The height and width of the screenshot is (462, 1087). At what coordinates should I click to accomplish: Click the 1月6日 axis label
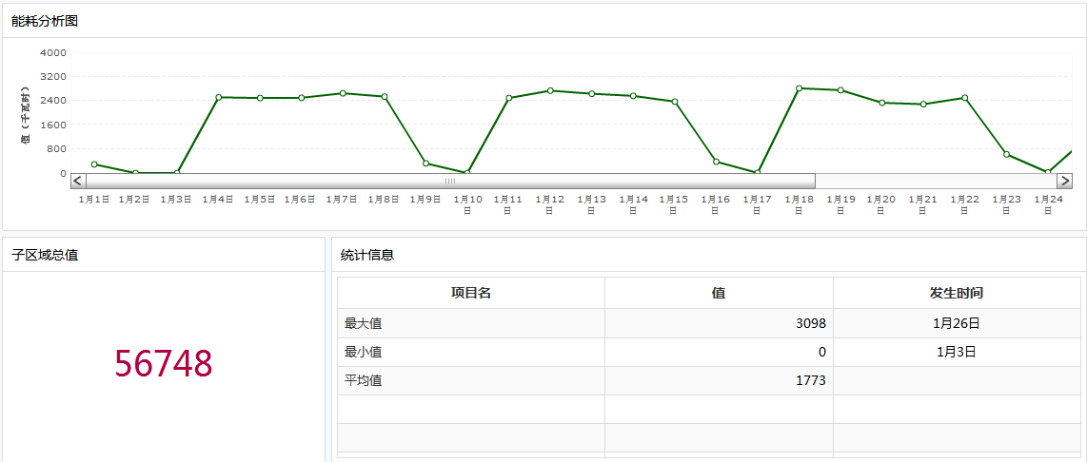click(x=300, y=200)
